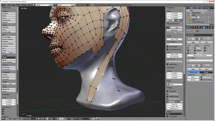Click the Translate button
215x121 pixels.
[x=9, y=13]
